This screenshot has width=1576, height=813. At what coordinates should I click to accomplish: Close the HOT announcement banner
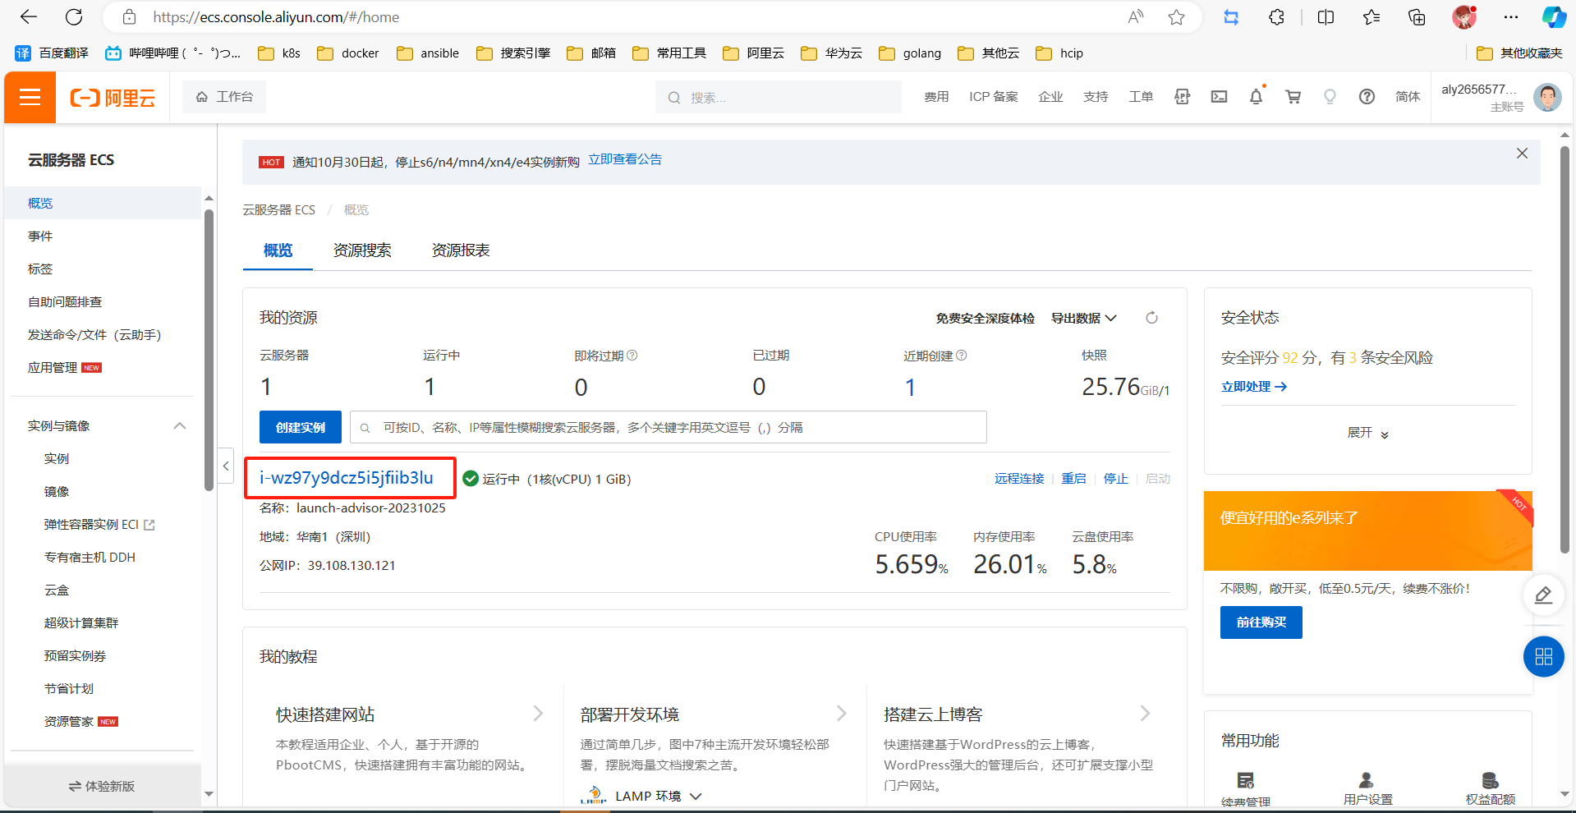(1522, 154)
